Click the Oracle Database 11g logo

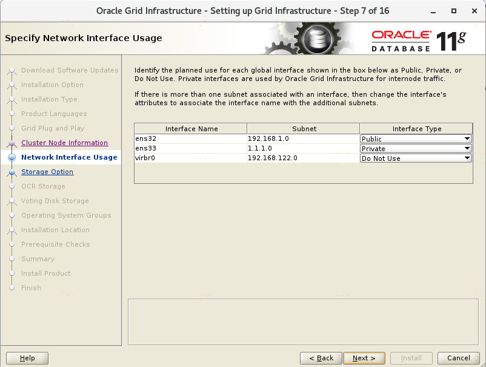coord(419,41)
